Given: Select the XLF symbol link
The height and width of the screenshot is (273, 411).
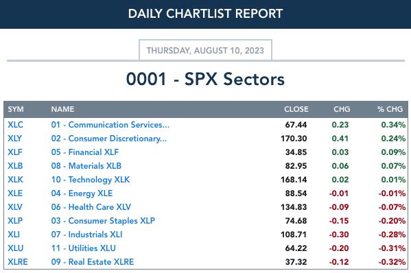Looking at the screenshot, I should pos(15,152).
